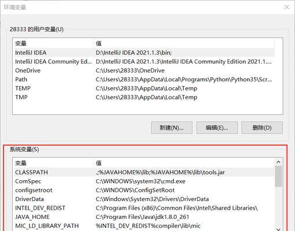The image size is (295, 231).
Task: Select the JAVA_HOME system variable
Action: point(144,217)
